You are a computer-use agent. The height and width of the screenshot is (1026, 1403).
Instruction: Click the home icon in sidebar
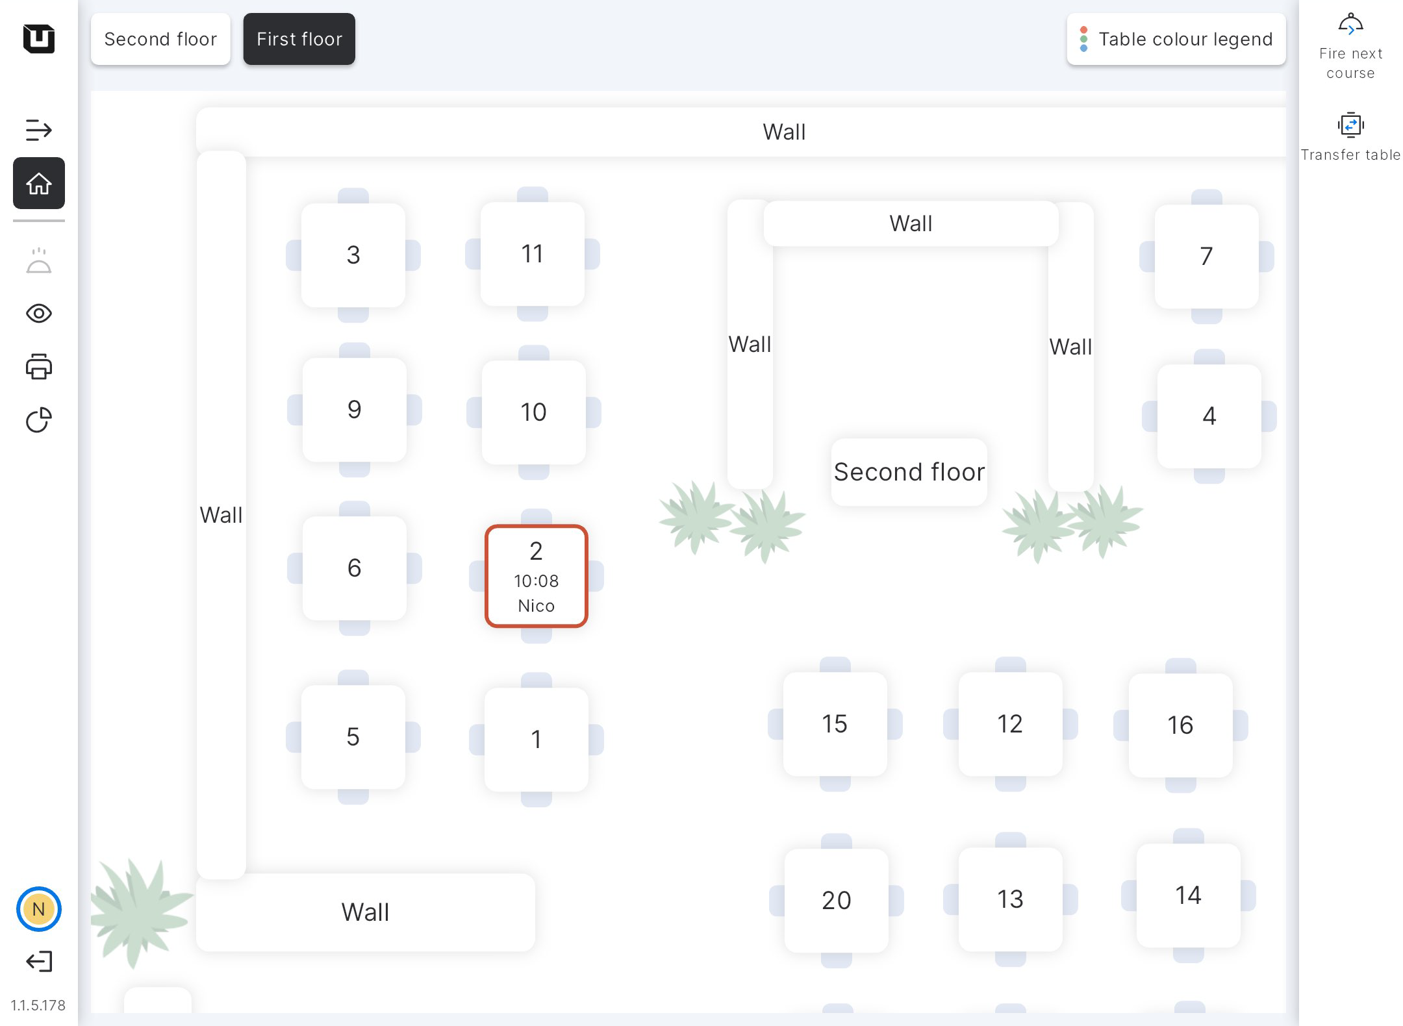point(39,183)
